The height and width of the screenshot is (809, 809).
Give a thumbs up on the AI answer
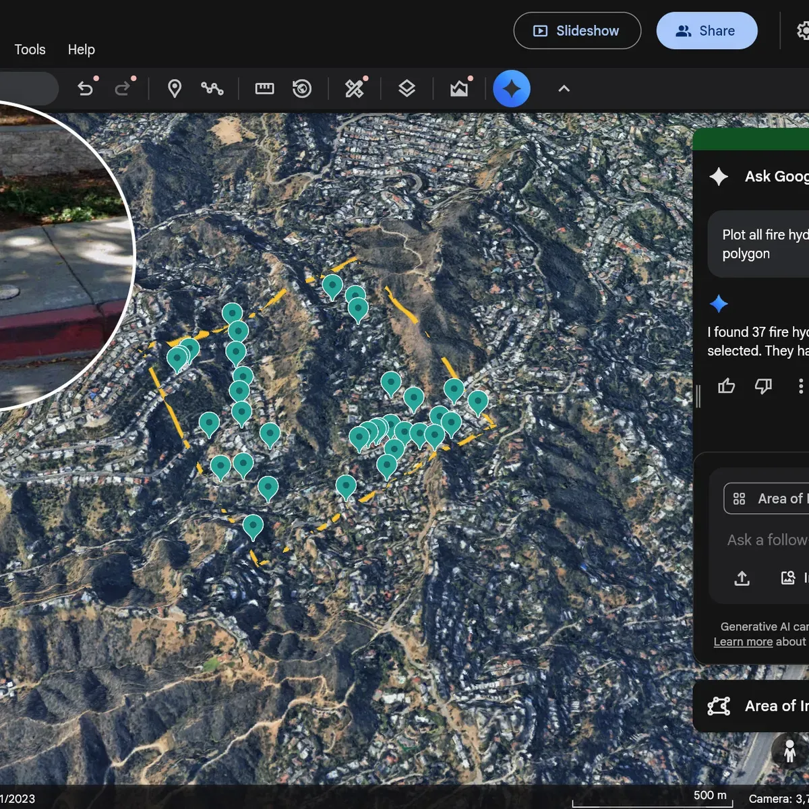tap(727, 386)
